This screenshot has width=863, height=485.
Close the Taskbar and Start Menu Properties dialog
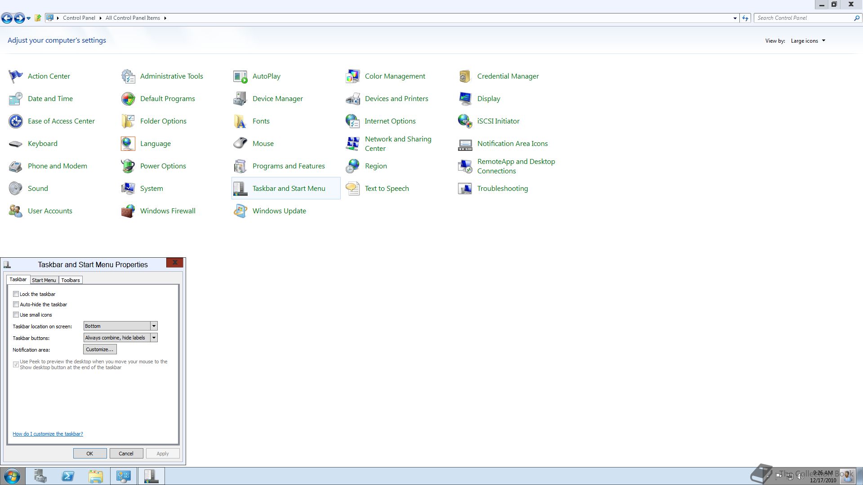[175, 263]
